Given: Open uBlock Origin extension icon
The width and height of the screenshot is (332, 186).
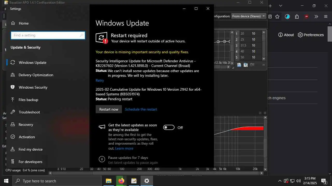Looking at the screenshot, I should pos(307,17).
